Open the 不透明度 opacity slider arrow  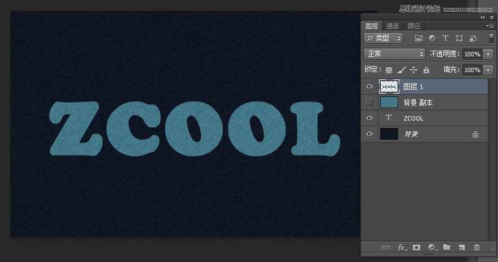(x=488, y=54)
